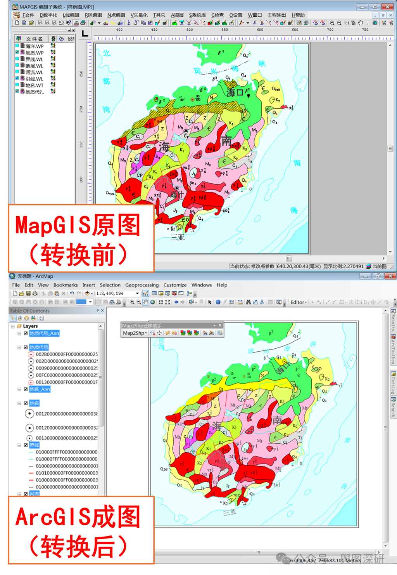The image size is (397, 575).
Task: Choose the Select Elements arrow tool in ArcMap
Action: [210, 302]
